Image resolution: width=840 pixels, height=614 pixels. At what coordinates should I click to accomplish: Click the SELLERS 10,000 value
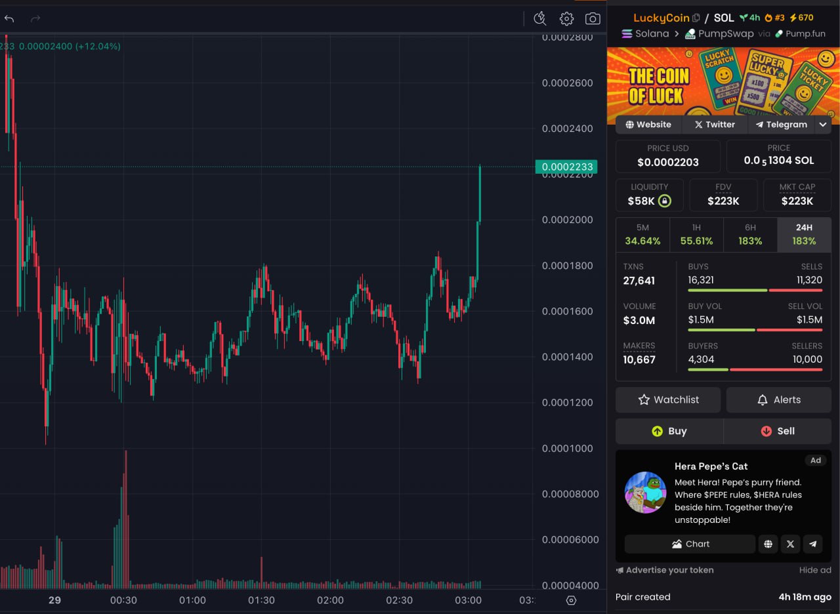807,359
